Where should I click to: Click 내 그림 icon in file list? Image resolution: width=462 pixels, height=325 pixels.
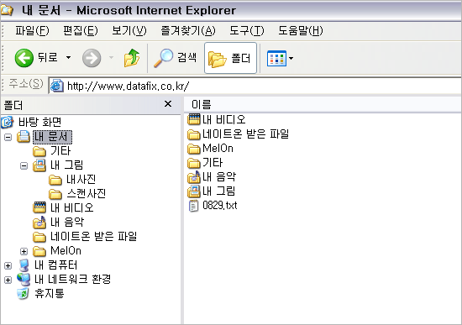click(x=194, y=191)
